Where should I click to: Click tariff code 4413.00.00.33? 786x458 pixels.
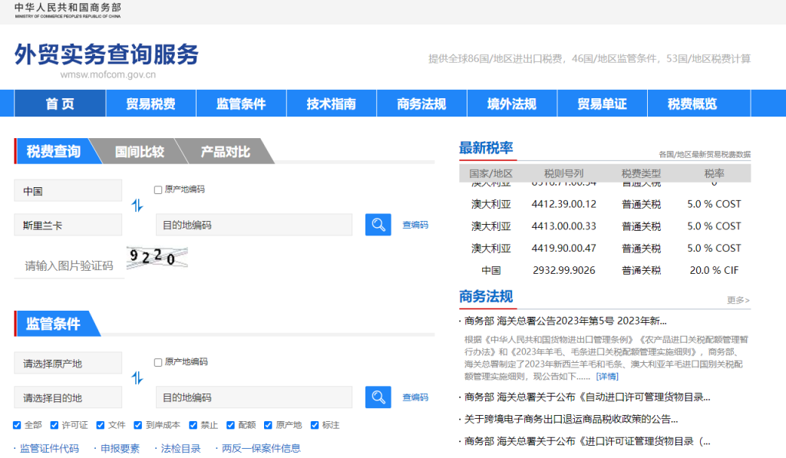click(x=564, y=226)
